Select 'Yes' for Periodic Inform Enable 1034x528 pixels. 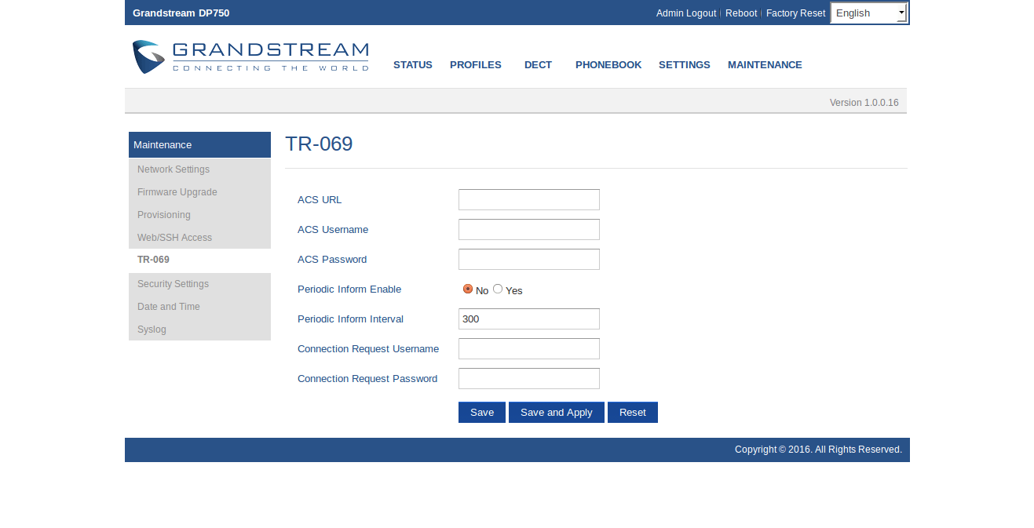(x=498, y=289)
